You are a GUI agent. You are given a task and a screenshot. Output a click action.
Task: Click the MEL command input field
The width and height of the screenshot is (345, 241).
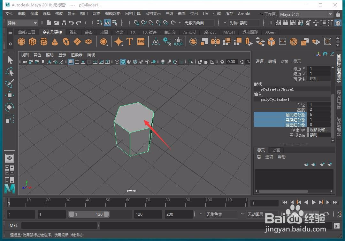click(59, 225)
